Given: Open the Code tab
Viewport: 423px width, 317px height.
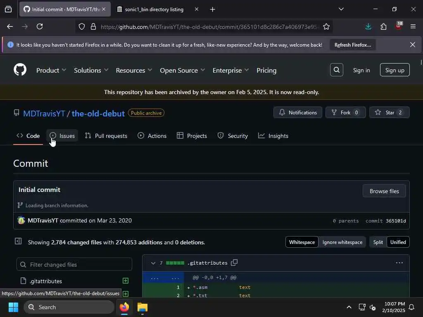Looking at the screenshot, I should (28, 135).
